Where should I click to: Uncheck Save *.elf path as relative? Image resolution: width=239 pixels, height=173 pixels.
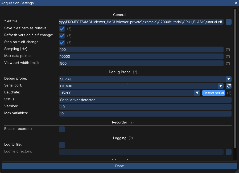coord(62,29)
